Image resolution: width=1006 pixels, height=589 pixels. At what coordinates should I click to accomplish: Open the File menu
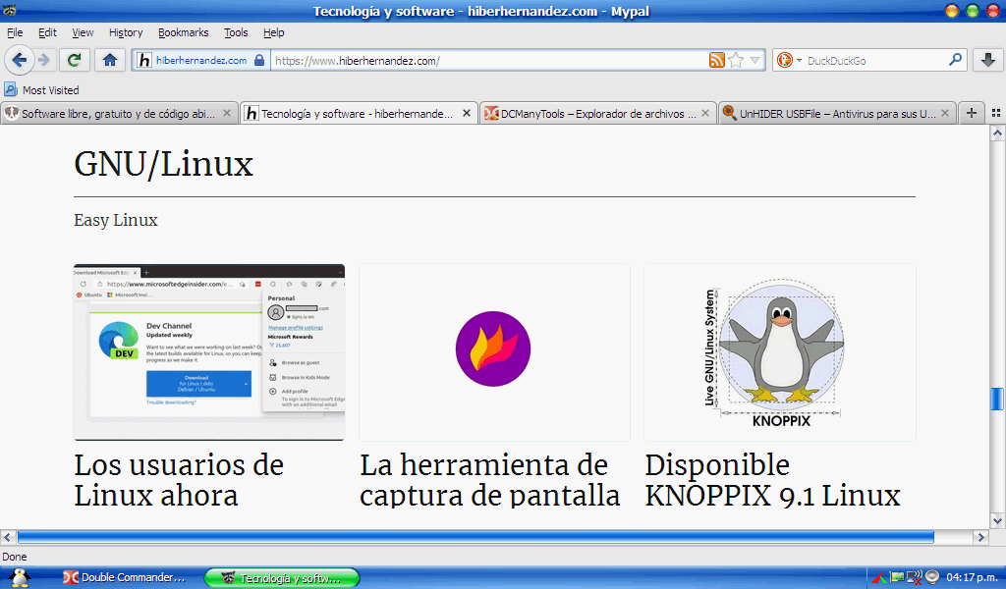point(15,32)
